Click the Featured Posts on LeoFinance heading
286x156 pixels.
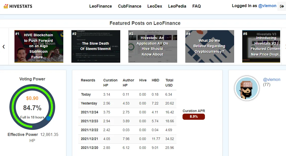coord(145,23)
